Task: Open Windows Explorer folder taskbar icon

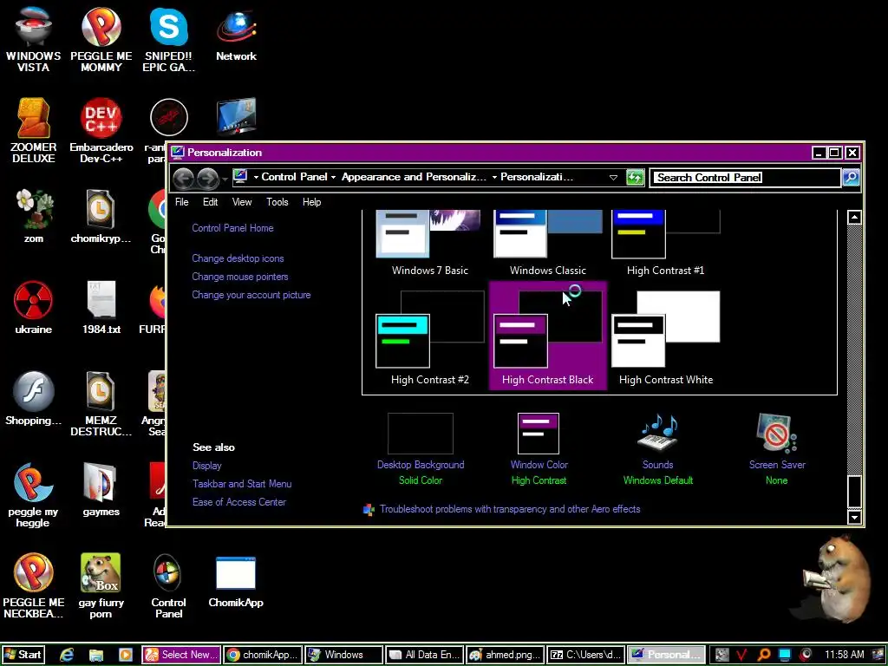Action: point(95,656)
